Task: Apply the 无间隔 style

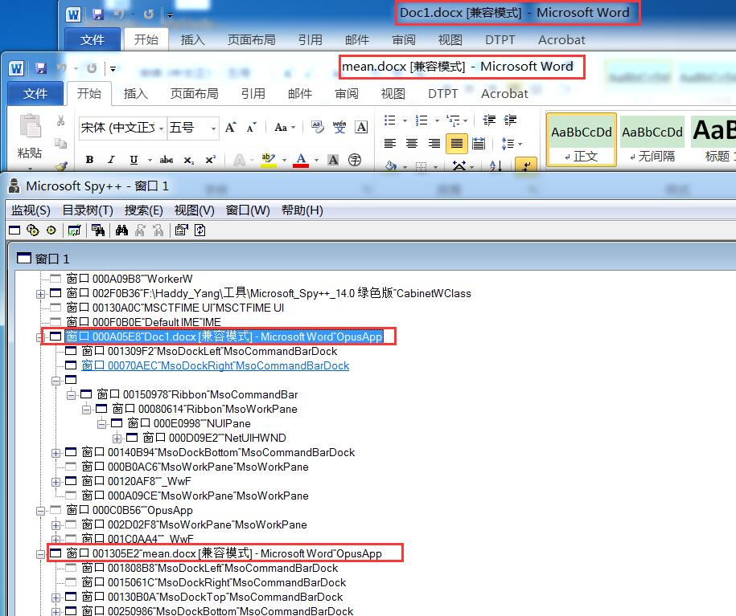Action: point(652,140)
